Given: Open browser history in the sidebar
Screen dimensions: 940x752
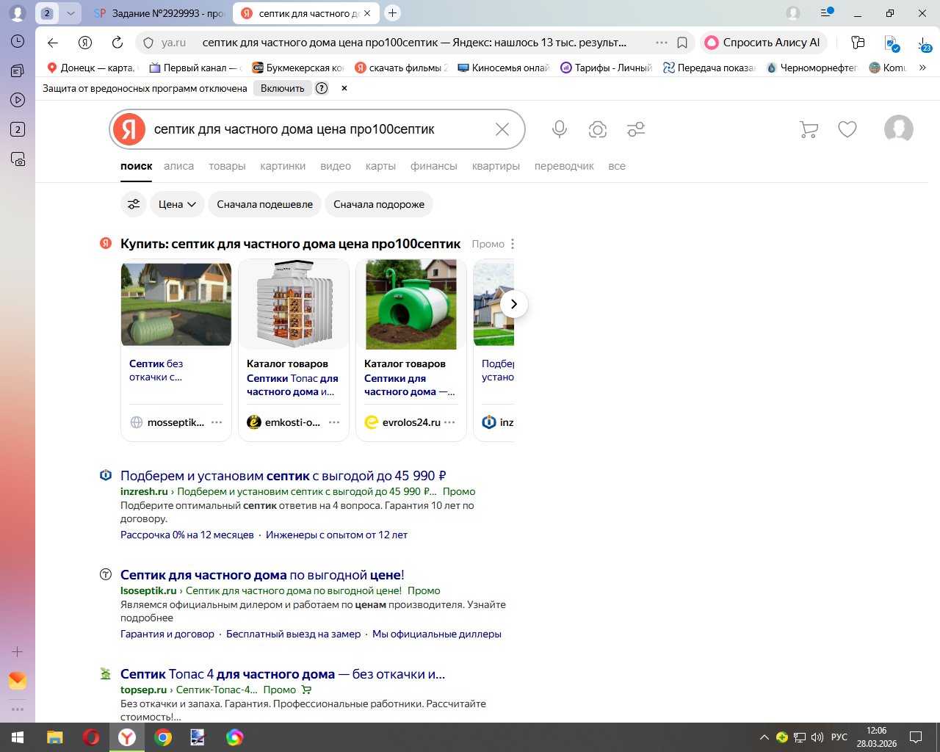Looking at the screenshot, I should click(x=18, y=41).
